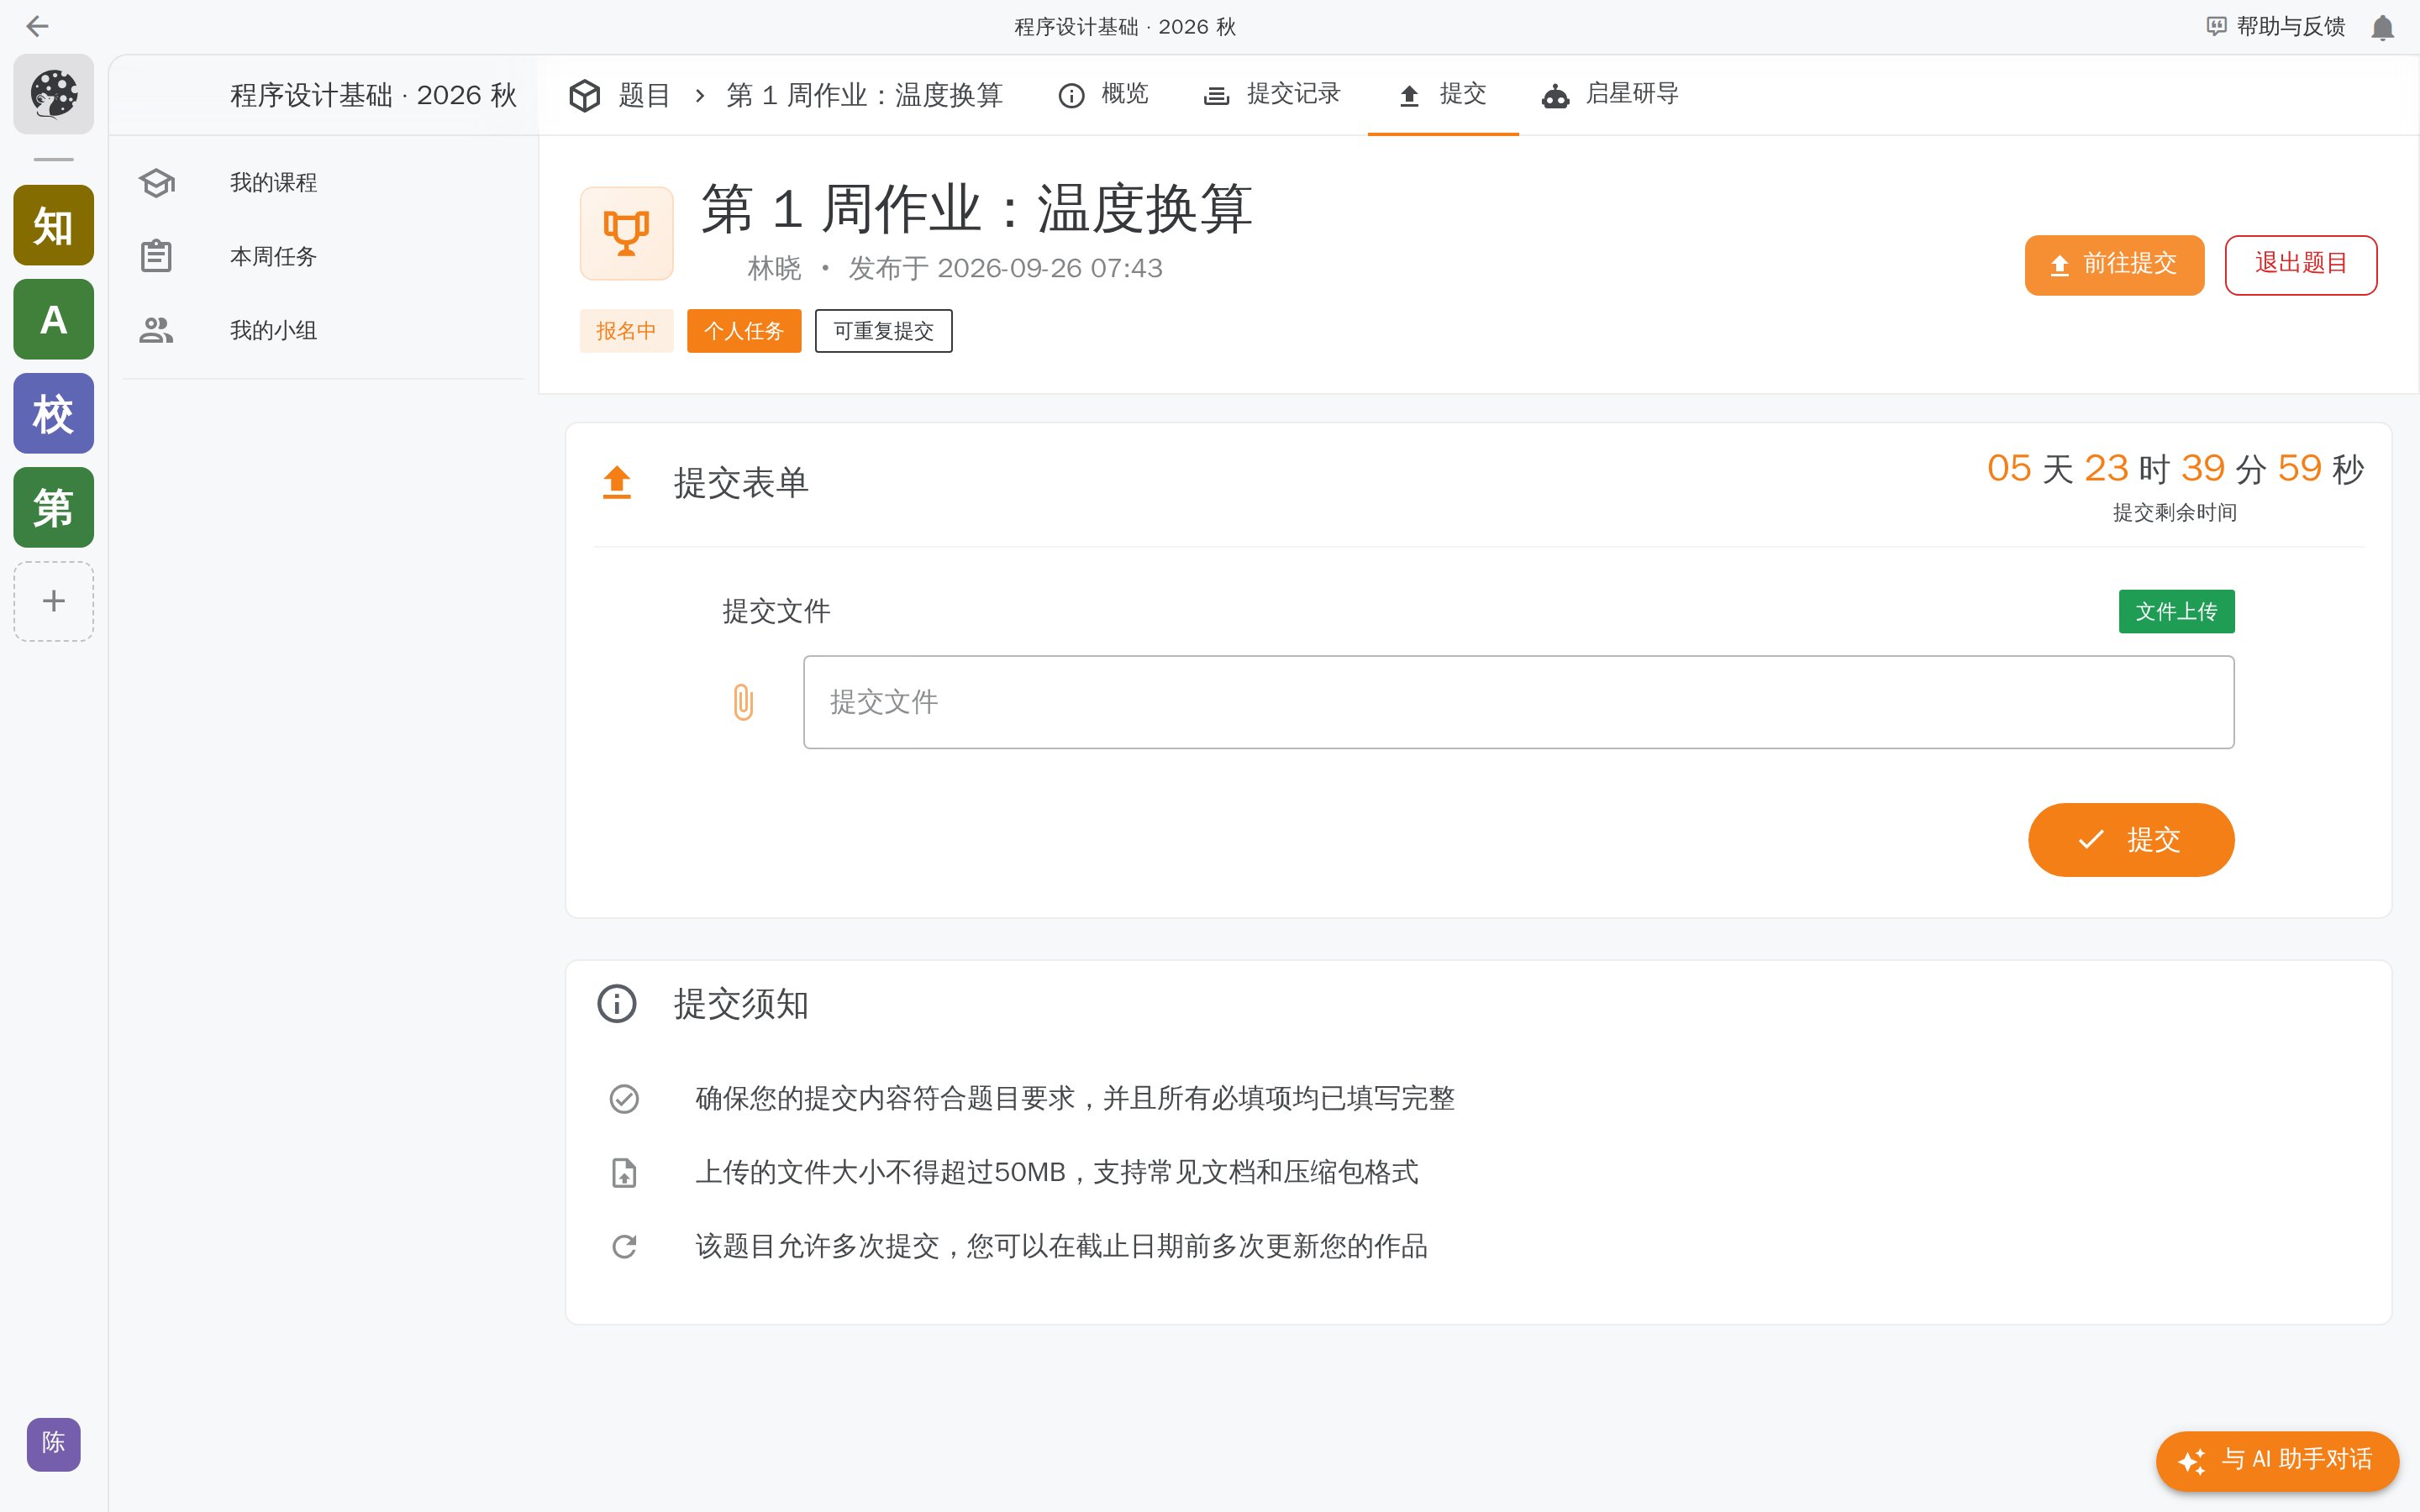
Task: Click the clipboard 本周任务 icon
Action: (x=157, y=256)
